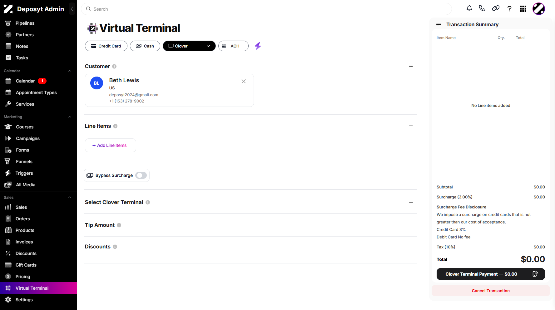Remove customer Beth Lewis with X icon
The height and width of the screenshot is (310, 555).
click(244, 81)
